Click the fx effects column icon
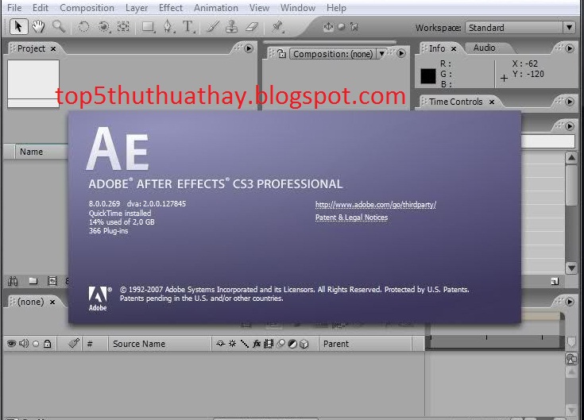Viewport: 584px width, 420px height. click(256, 344)
